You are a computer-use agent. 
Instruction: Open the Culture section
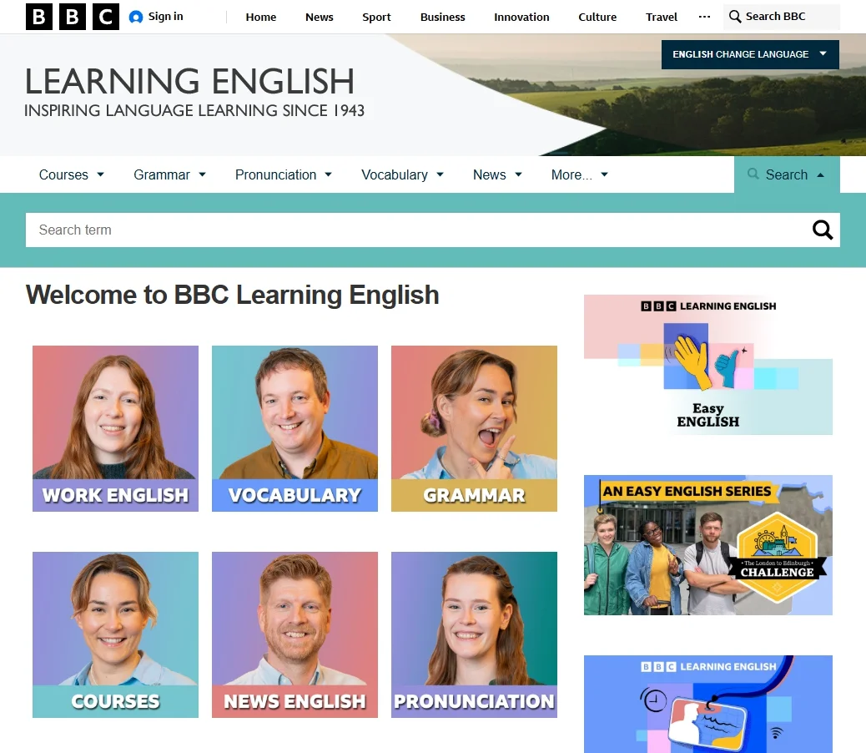[597, 18]
